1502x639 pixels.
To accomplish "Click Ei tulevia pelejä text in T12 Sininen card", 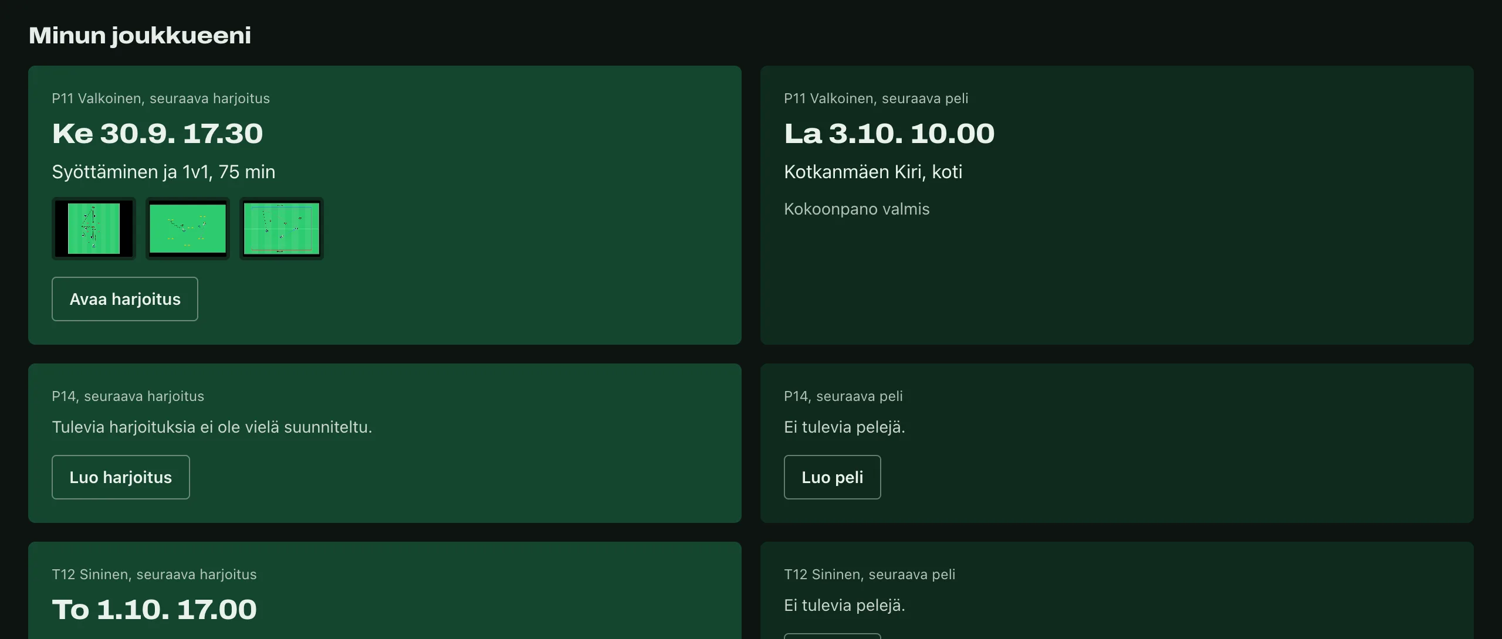I will [x=844, y=605].
